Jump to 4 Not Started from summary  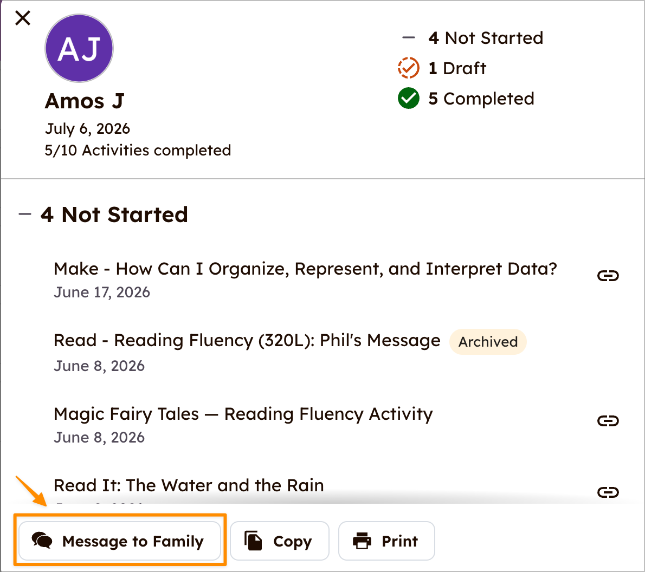tap(486, 38)
